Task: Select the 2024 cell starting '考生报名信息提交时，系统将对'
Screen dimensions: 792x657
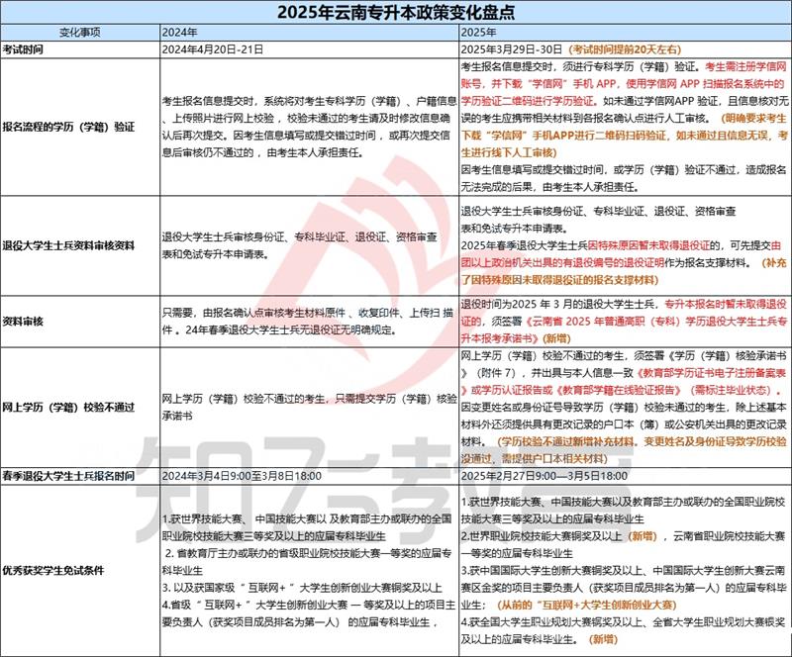Action: point(309,127)
